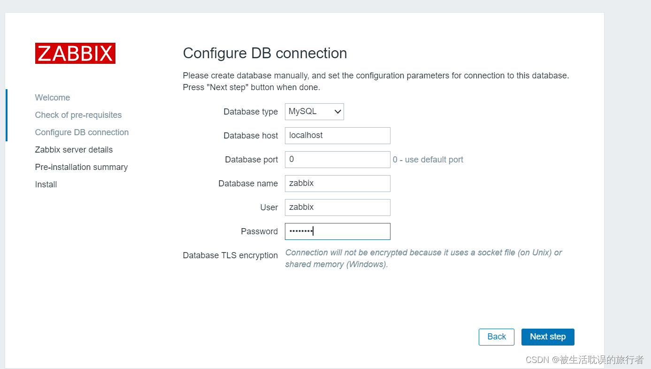Select Configure DB connection sidebar step
Screen dimensions: 651x369
pyautogui.click(x=82, y=132)
